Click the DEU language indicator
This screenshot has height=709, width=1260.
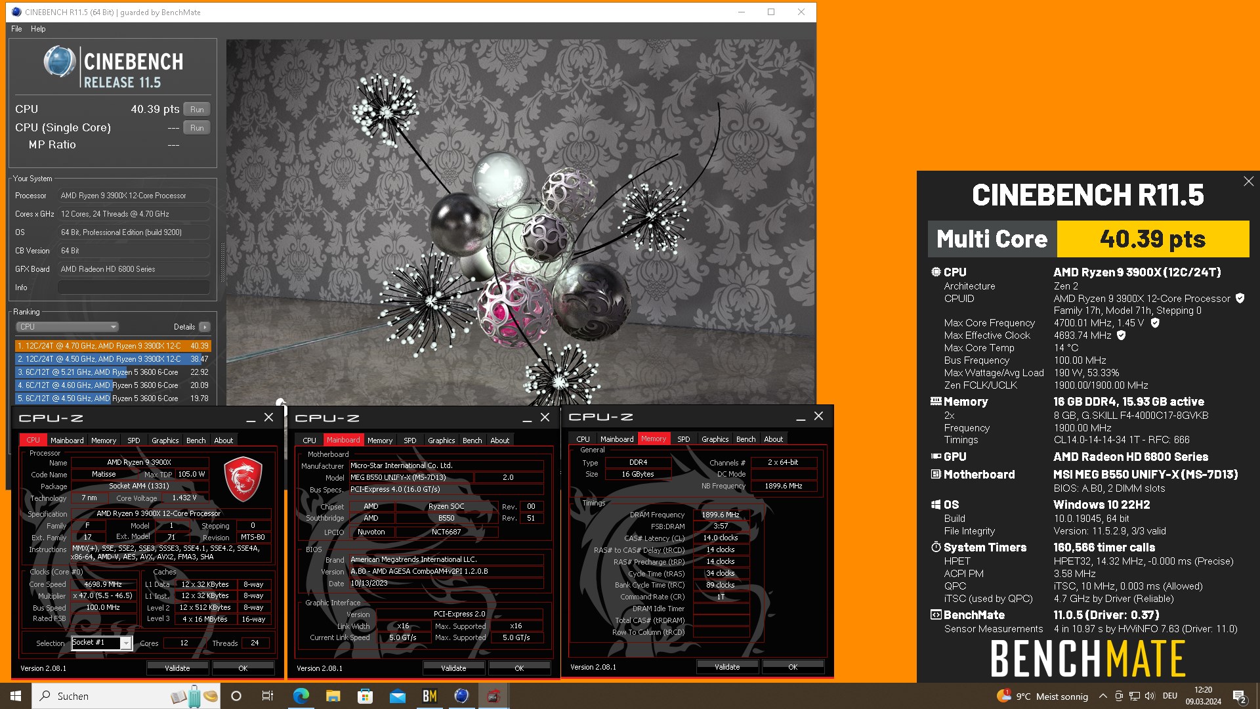(1170, 696)
